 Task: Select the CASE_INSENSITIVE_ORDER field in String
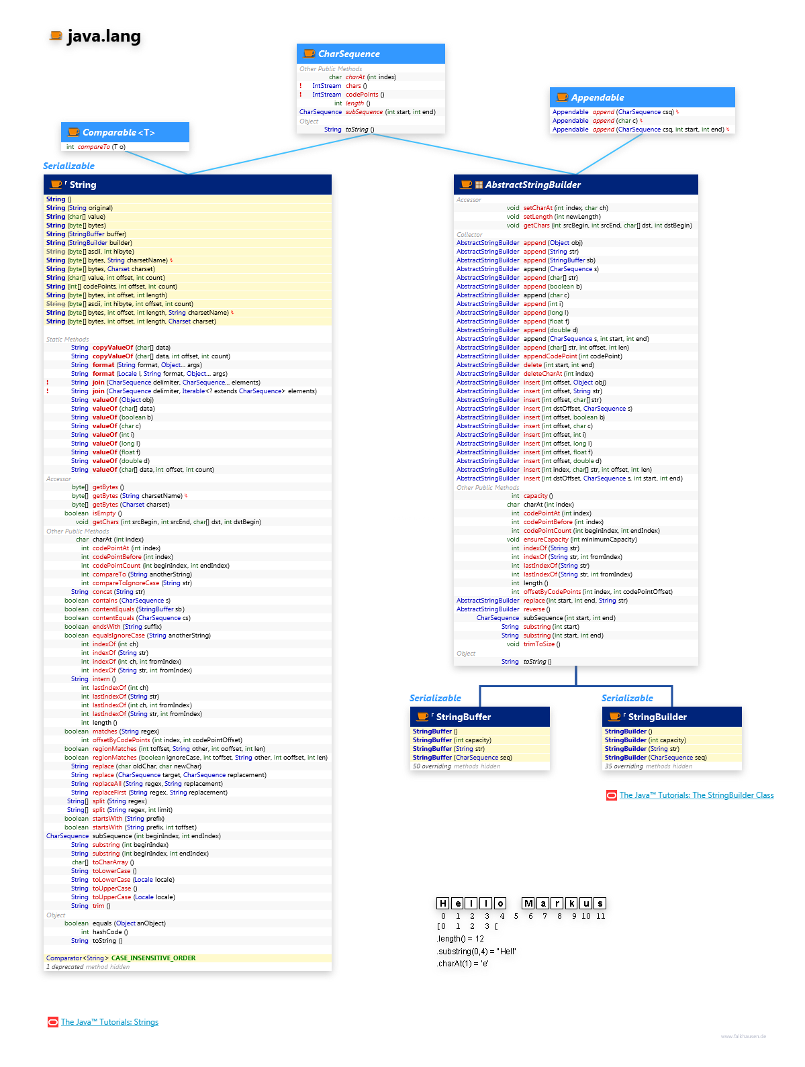[153, 958]
